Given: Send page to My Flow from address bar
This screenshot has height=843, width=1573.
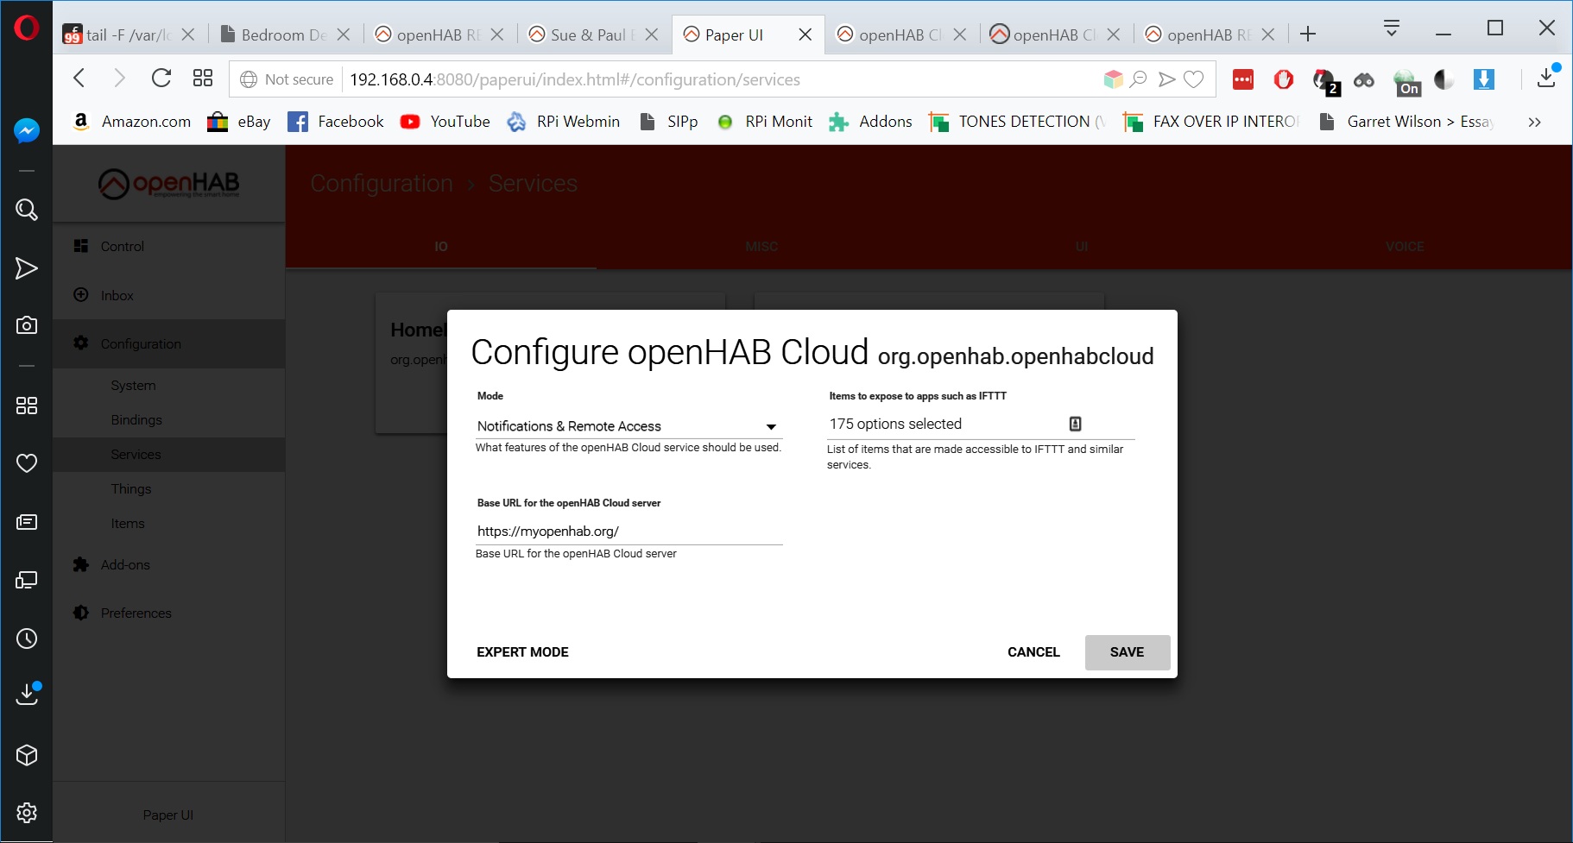Looking at the screenshot, I should point(1166,79).
